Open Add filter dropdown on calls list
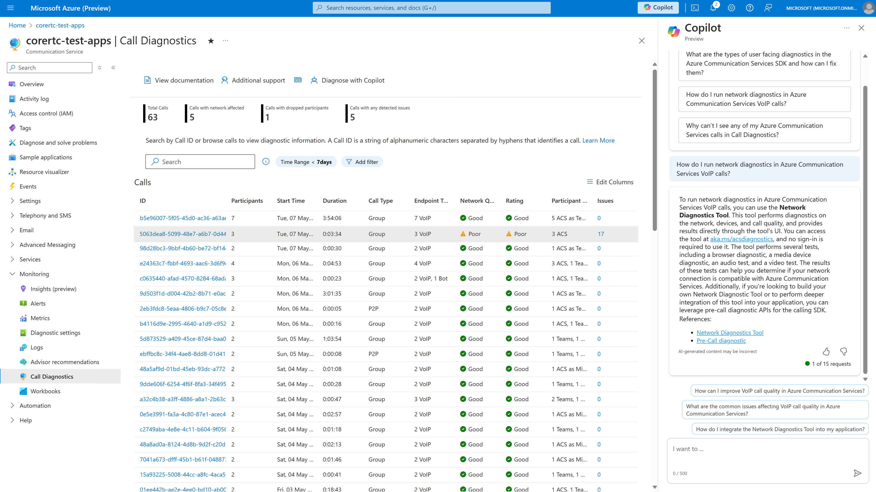The width and height of the screenshot is (876, 492). (x=362, y=161)
